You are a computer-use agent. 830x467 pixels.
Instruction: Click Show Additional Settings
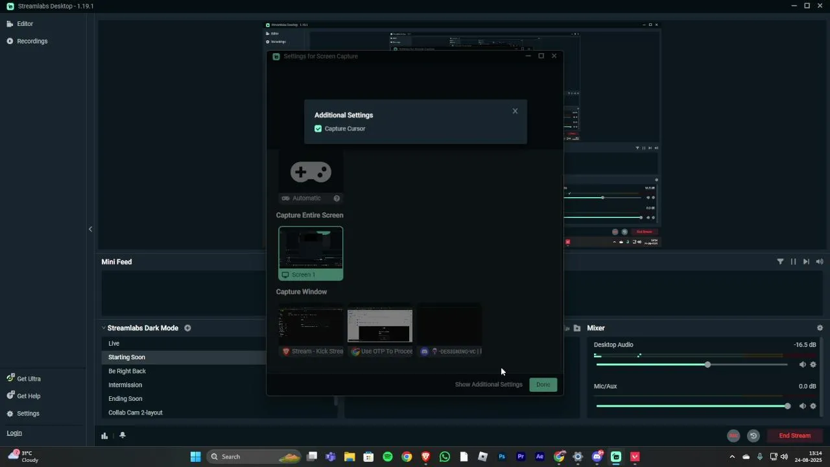(488, 385)
